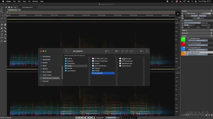Select the speaker playback tool
Viewport: 213px width, 119px height.
[x=5, y=41]
